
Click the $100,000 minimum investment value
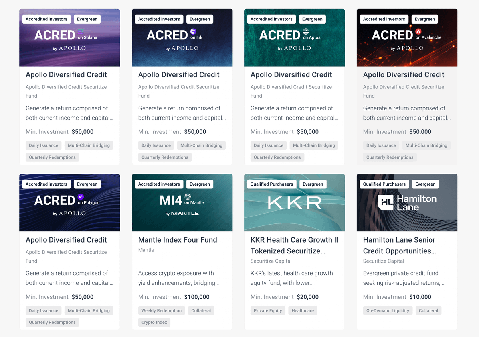[197, 297]
